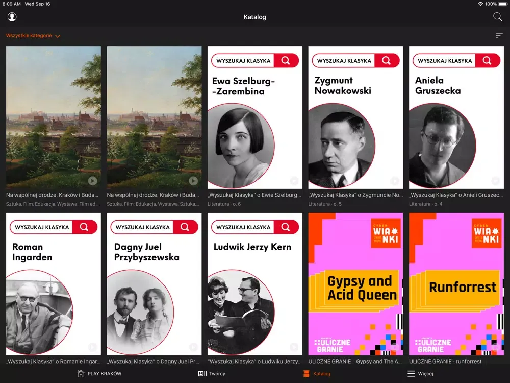Play the Roman Ingarden video
This screenshot has width=510, height=383.
[x=92, y=347]
